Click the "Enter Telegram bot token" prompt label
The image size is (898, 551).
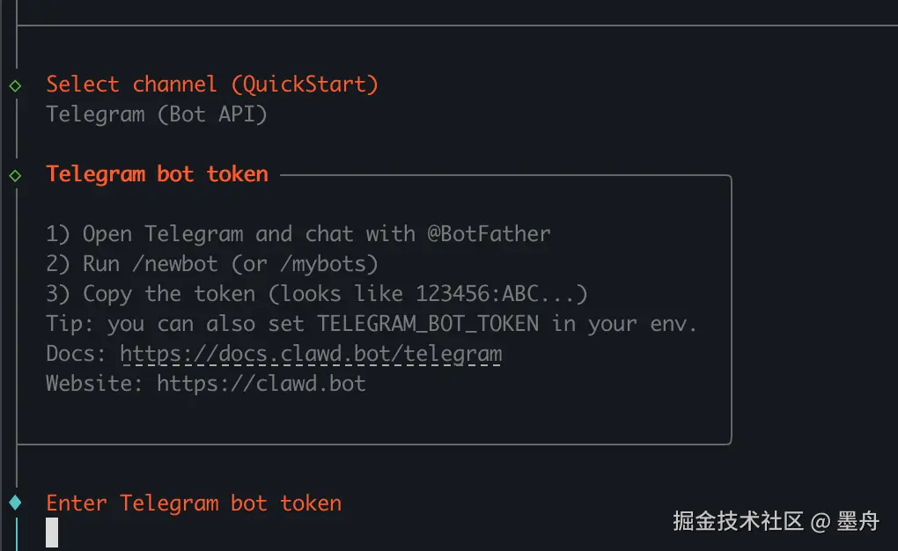(x=194, y=503)
